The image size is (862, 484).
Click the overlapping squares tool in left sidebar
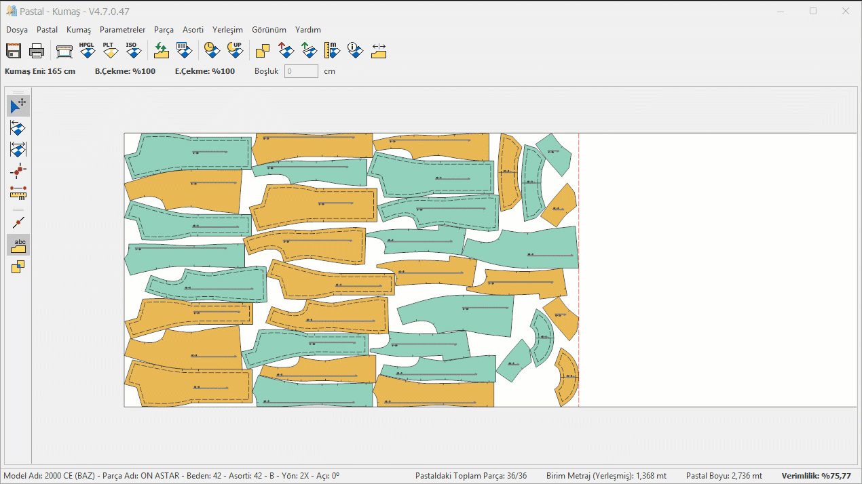tap(18, 267)
